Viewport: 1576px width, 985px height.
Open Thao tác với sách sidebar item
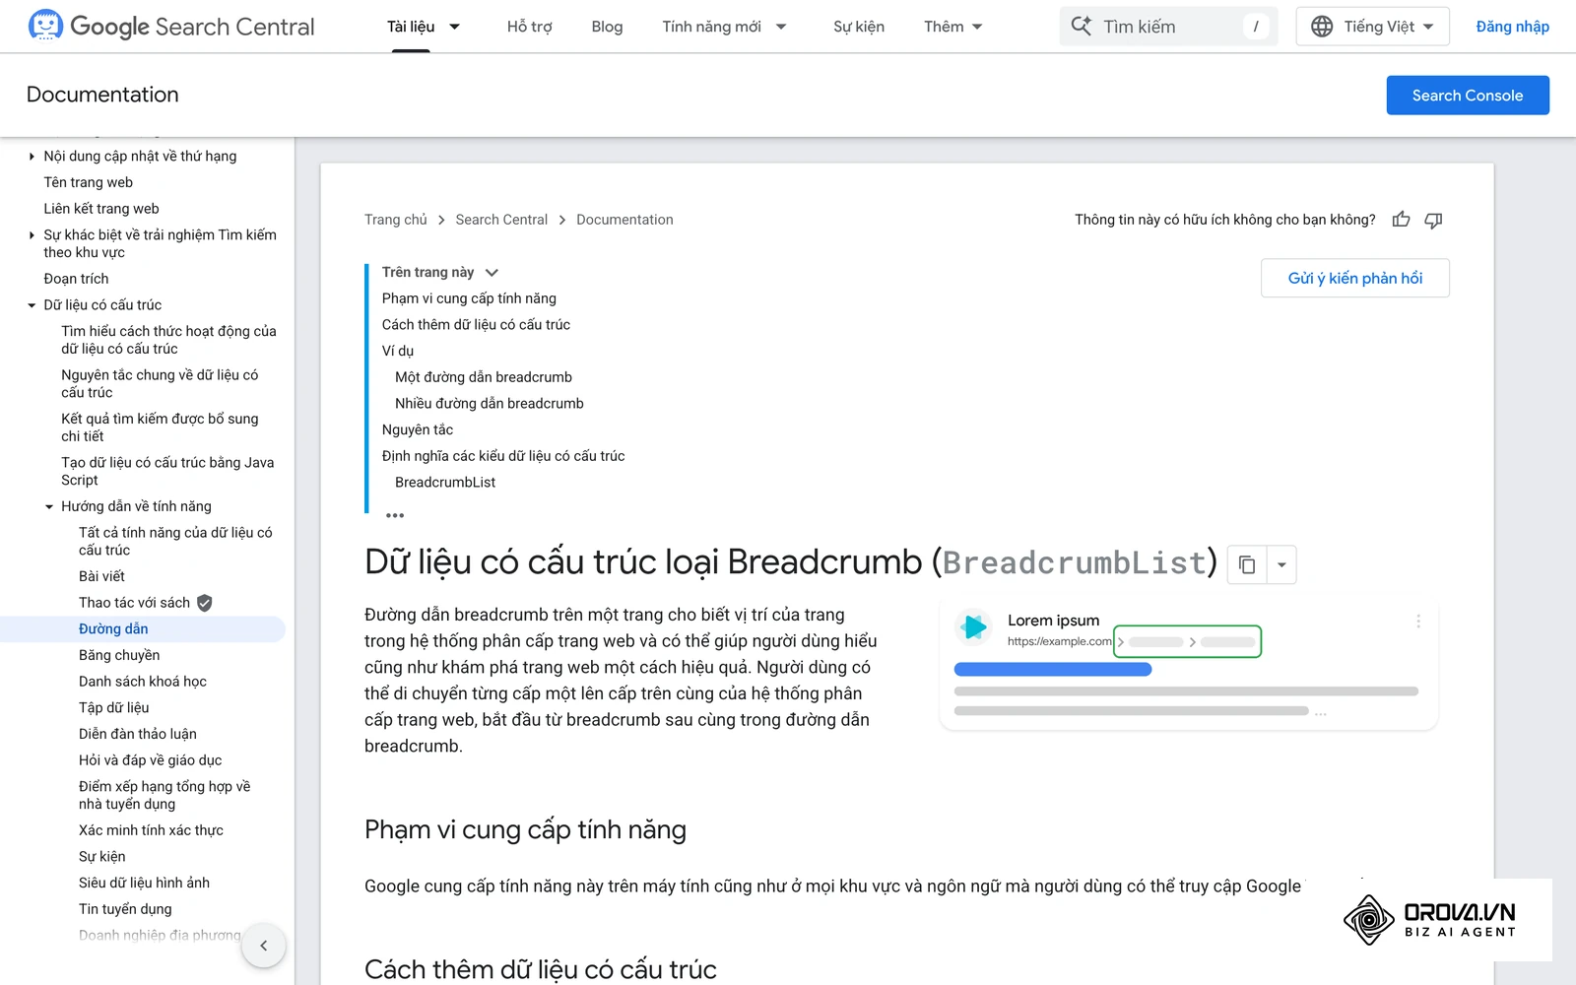[134, 603]
